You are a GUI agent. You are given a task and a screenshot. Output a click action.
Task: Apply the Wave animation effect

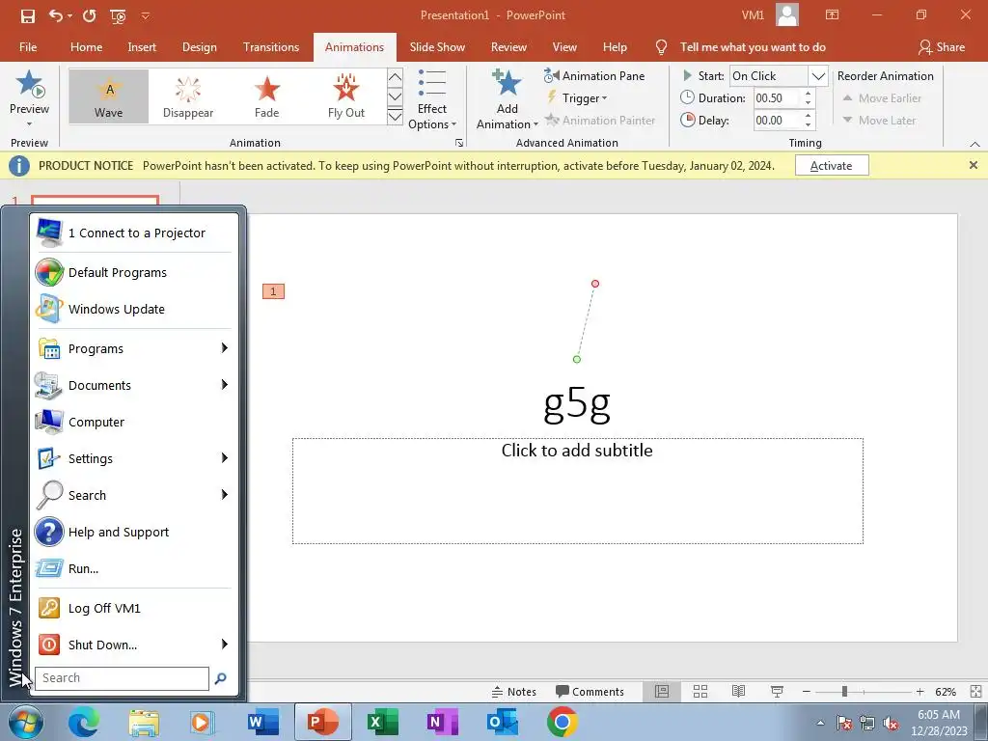pyautogui.click(x=108, y=96)
